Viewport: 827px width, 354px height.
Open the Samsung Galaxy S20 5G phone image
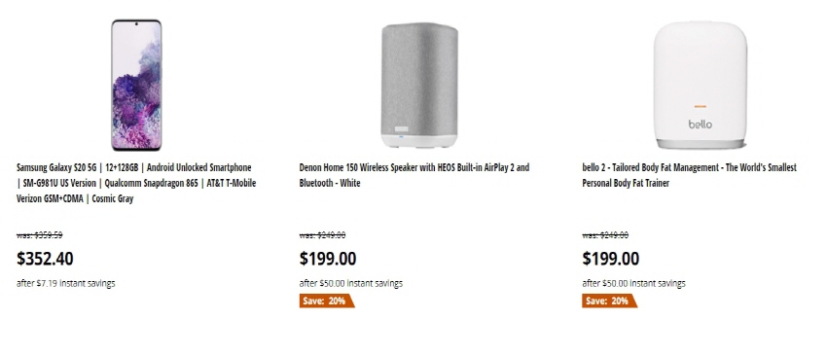point(136,85)
